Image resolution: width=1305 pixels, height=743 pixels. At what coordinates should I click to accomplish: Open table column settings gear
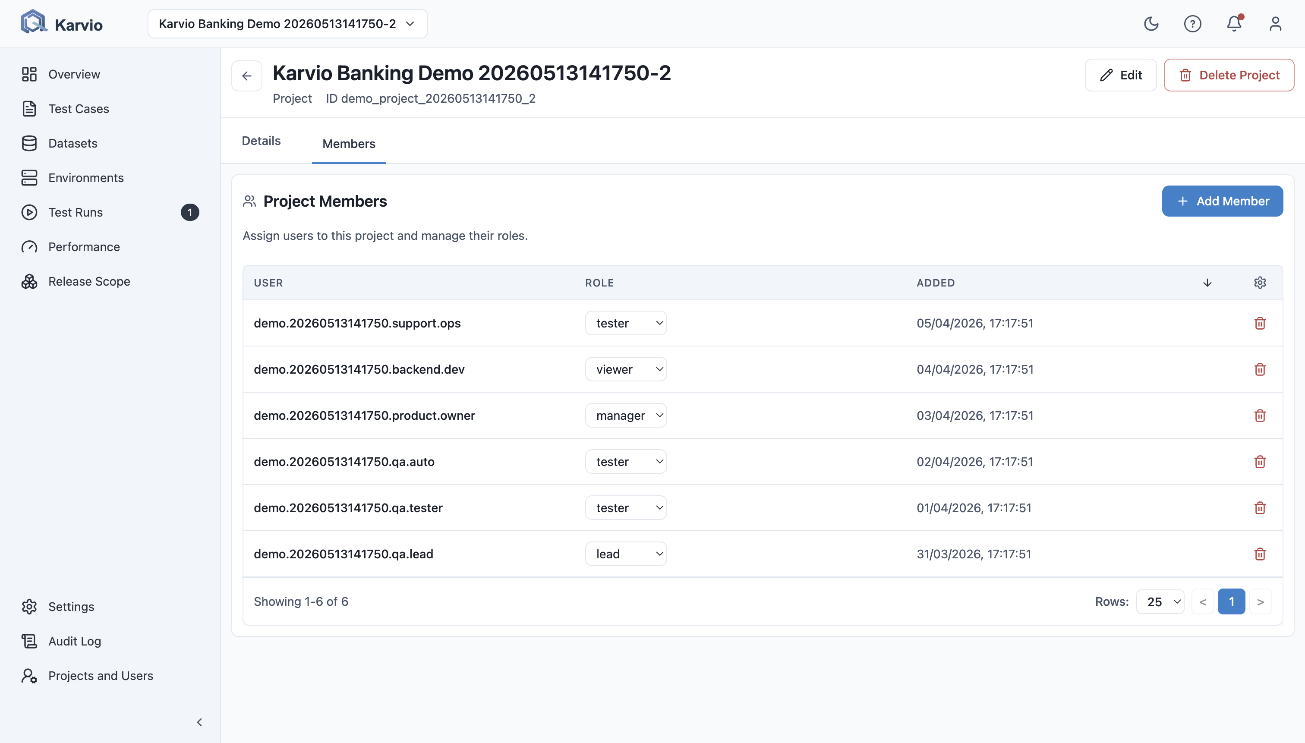tap(1260, 283)
